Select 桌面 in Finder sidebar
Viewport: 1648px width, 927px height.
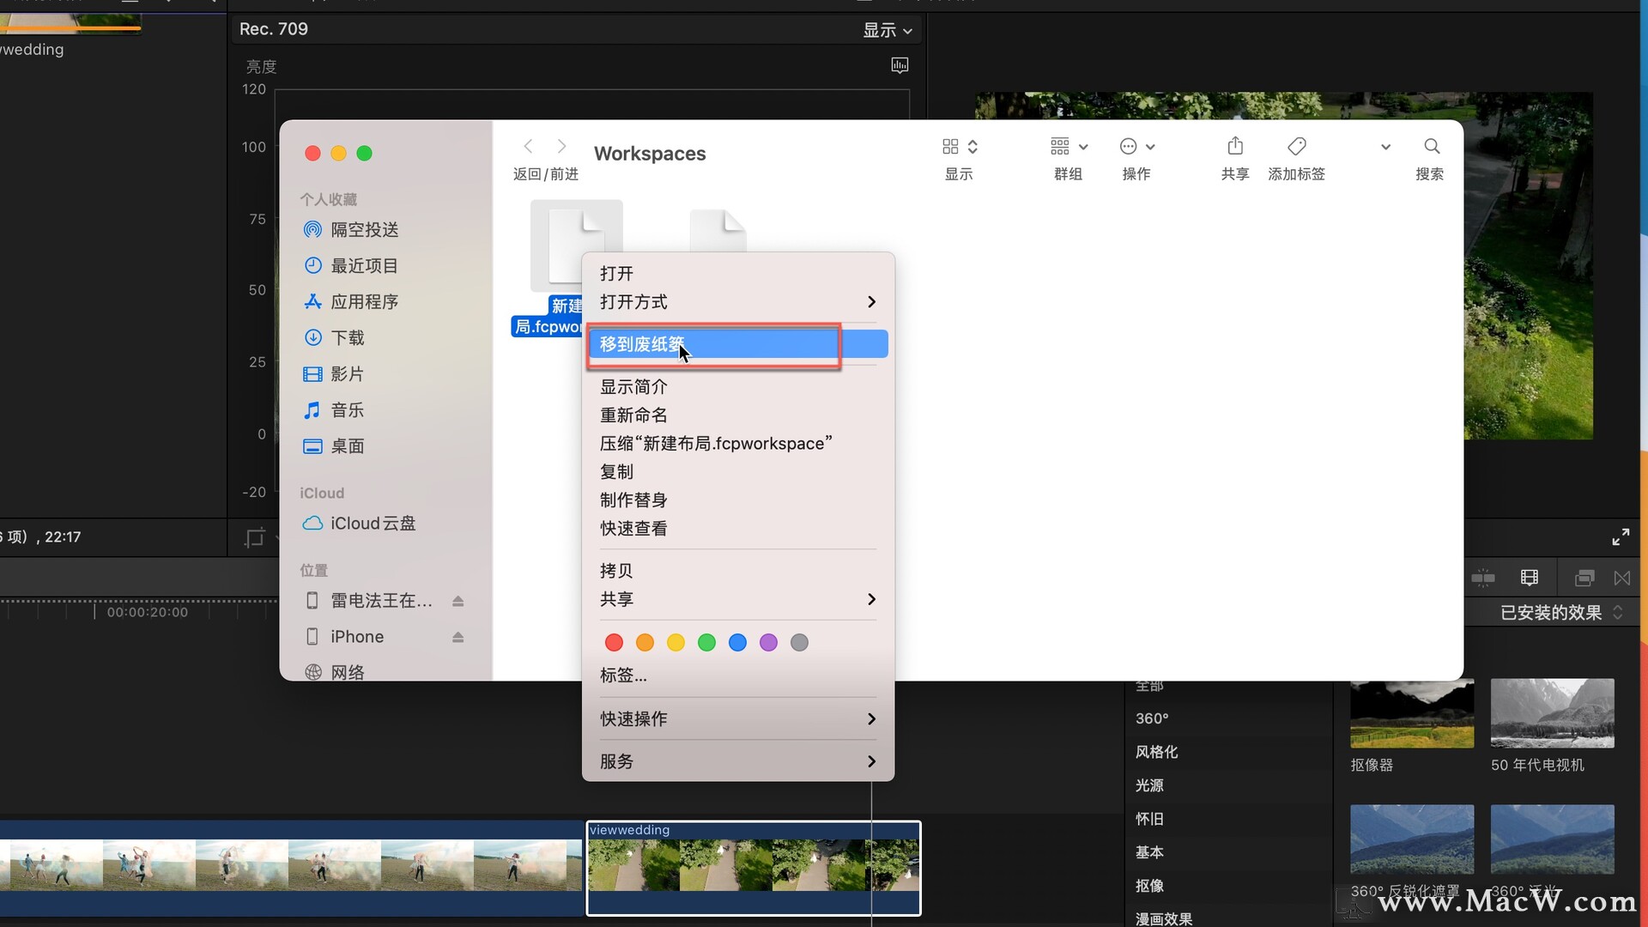coord(335,446)
